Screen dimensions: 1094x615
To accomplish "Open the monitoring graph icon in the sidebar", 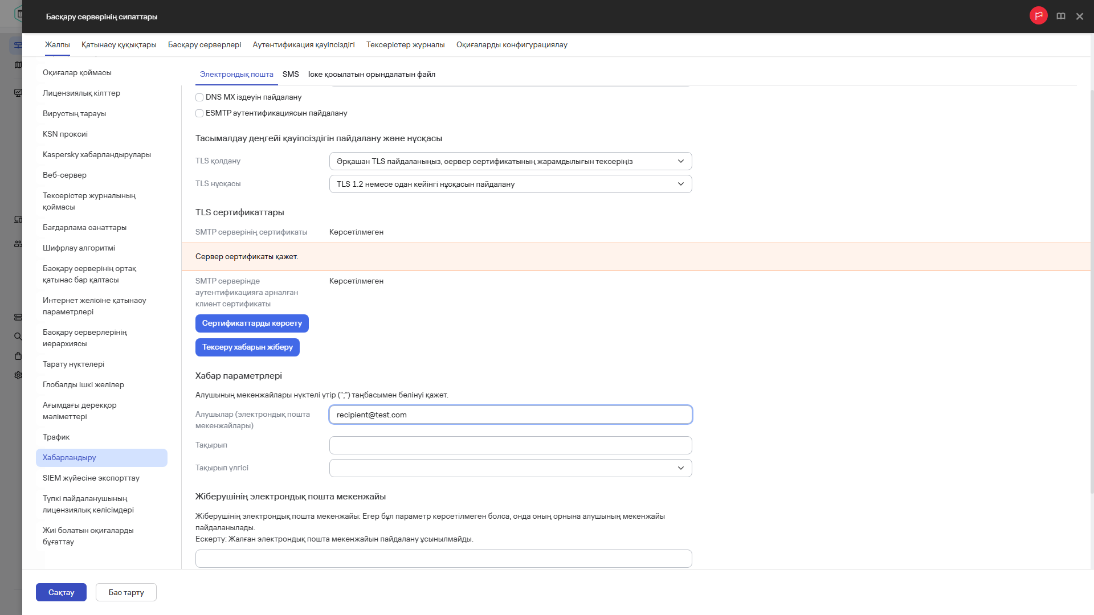I will tap(18, 92).
